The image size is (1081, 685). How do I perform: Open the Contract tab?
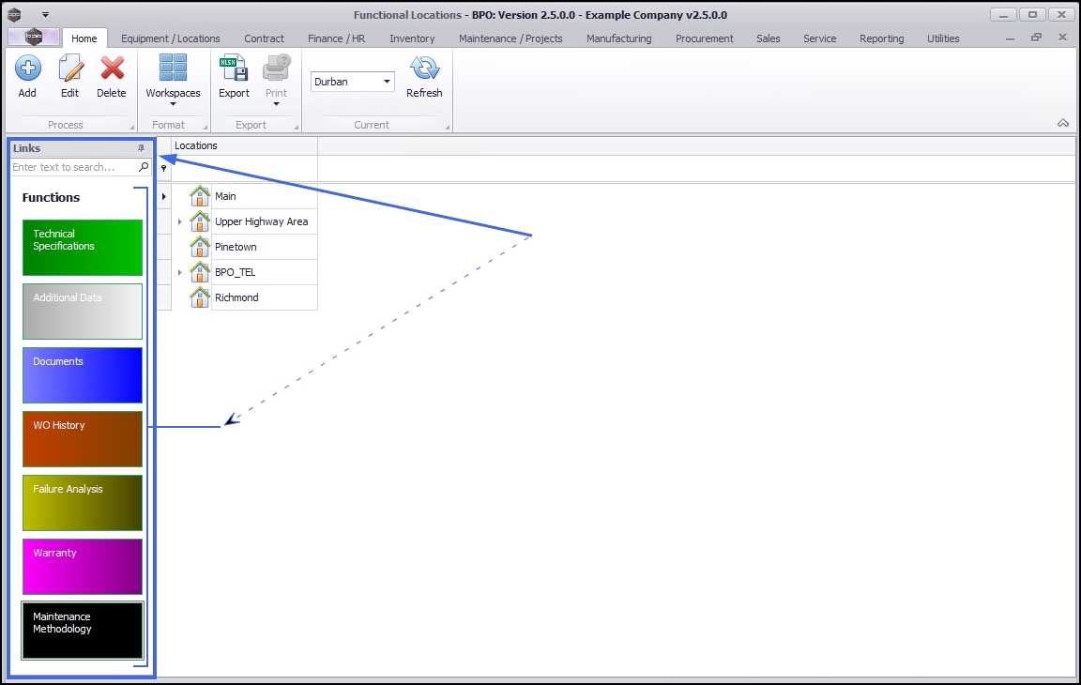pos(264,38)
